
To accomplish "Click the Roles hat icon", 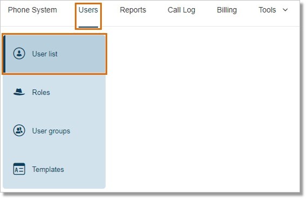I will click(19, 92).
